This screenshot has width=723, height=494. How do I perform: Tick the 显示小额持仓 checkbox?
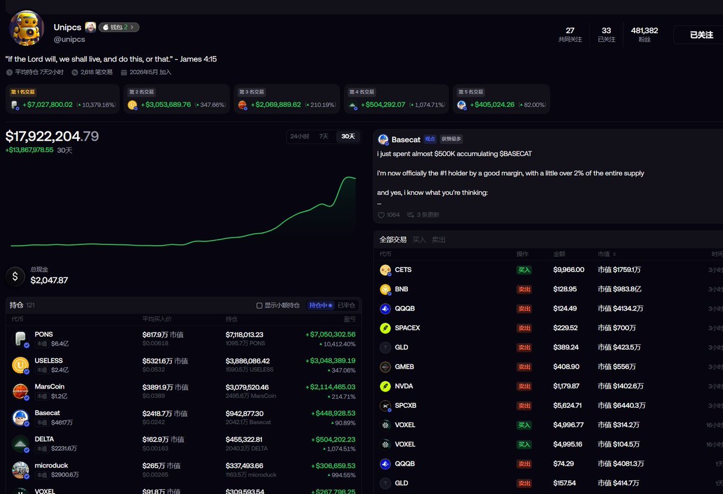click(259, 305)
